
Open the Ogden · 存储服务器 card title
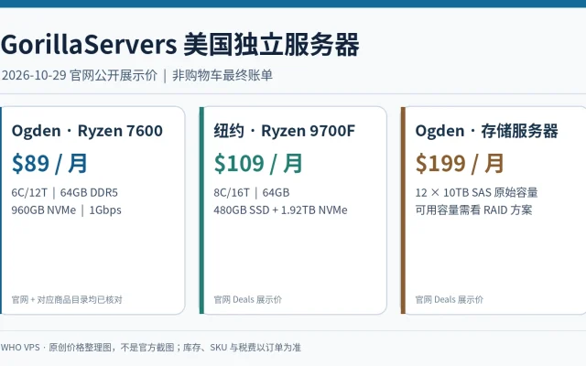click(x=486, y=131)
